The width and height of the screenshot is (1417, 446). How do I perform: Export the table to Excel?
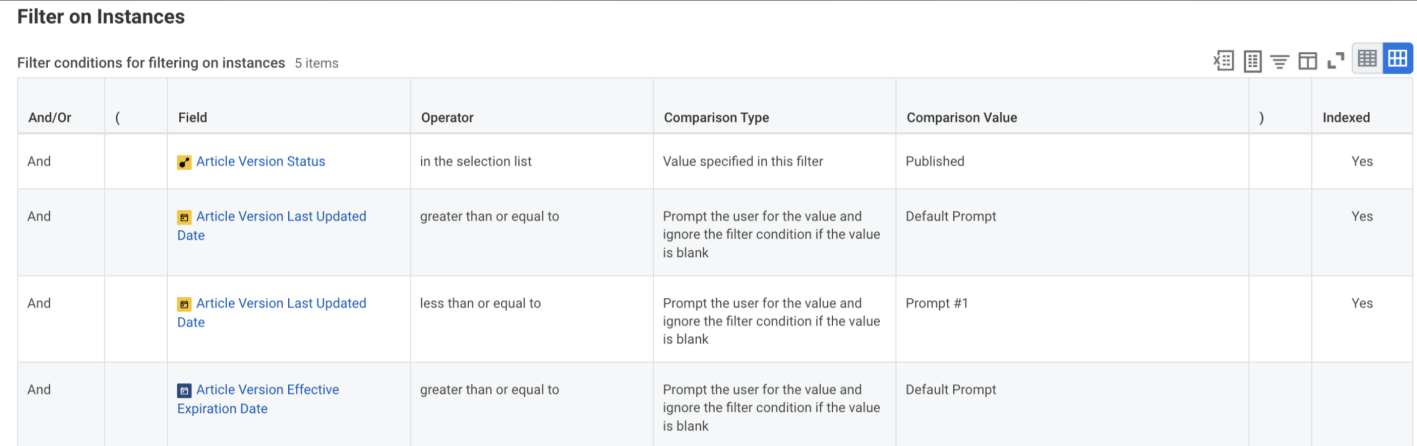1224,60
